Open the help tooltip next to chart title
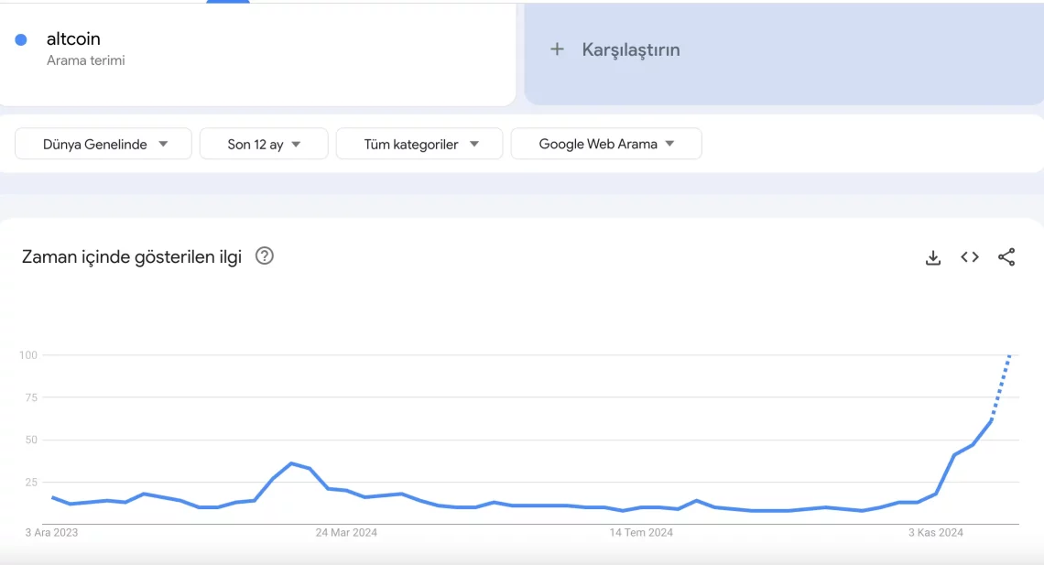The image size is (1044, 565). (x=264, y=256)
